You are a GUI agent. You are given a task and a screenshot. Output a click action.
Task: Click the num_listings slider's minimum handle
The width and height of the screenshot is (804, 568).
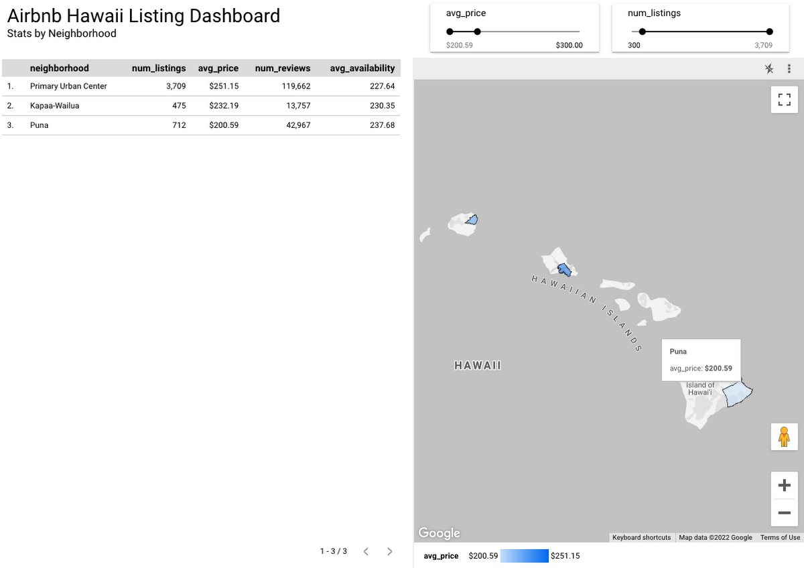(x=642, y=31)
